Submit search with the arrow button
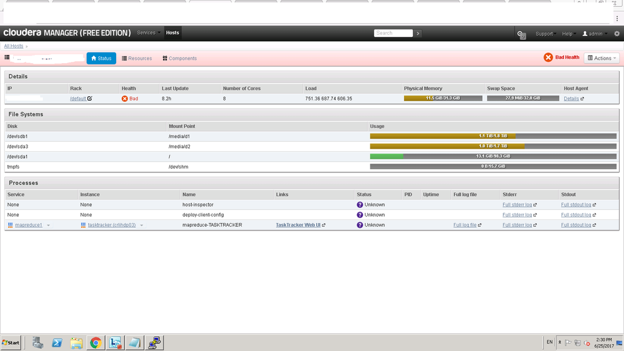The height and width of the screenshot is (351, 624). pos(418,33)
